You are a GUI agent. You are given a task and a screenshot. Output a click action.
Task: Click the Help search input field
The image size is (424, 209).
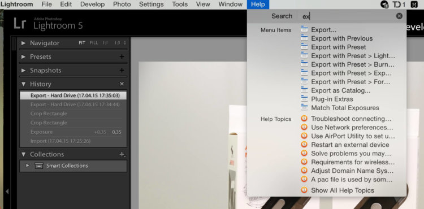348,16
